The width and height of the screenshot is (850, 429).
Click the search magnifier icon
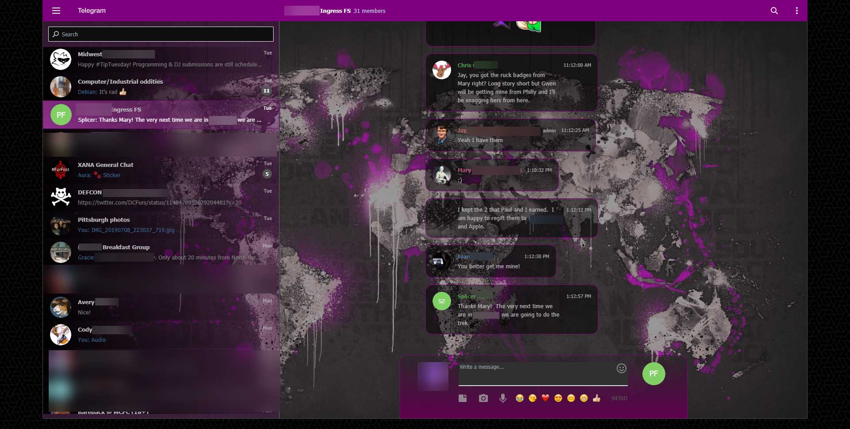point(774,11)
